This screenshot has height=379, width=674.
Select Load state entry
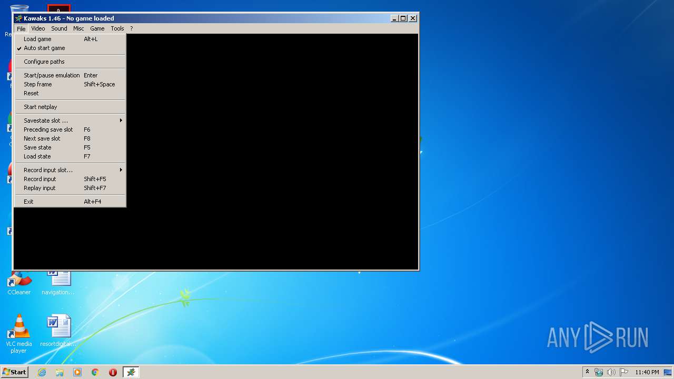tap(70, 156)
